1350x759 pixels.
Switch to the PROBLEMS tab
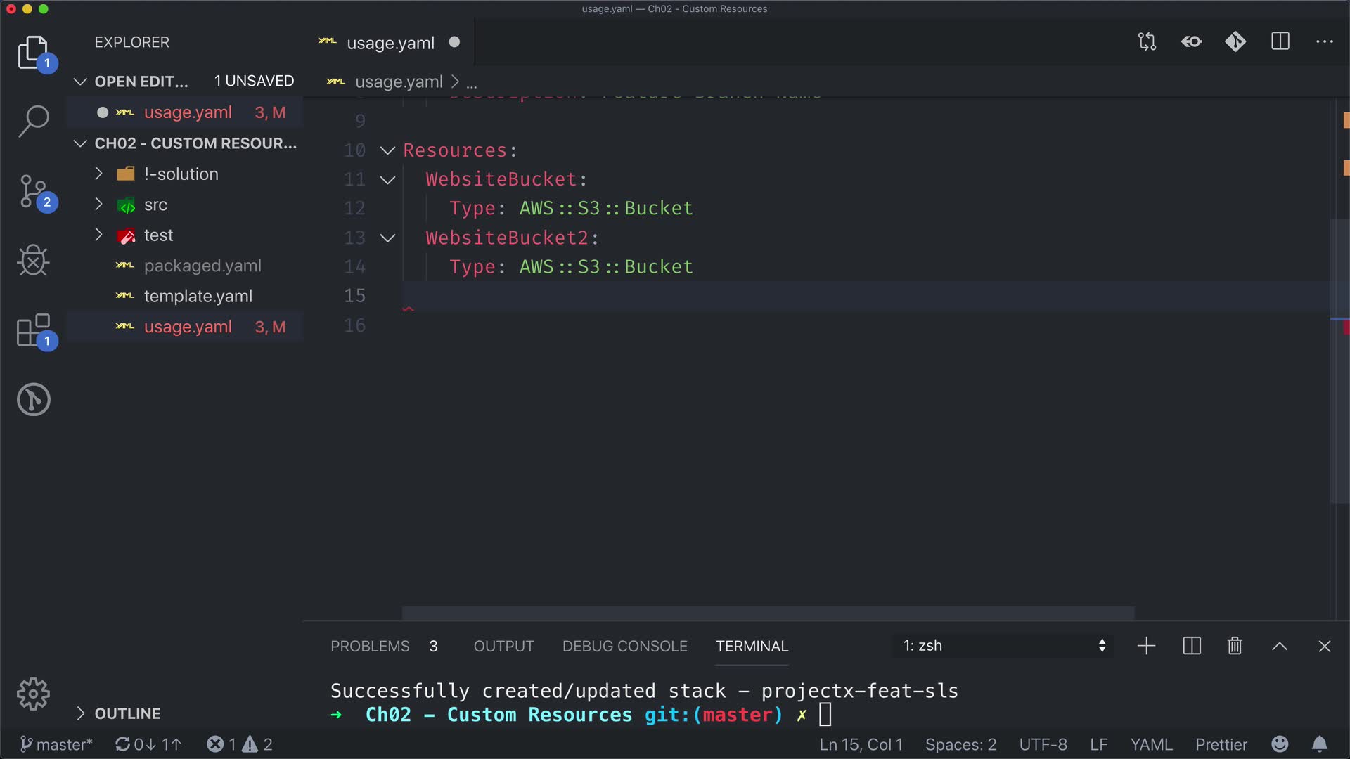pos(370,646)
